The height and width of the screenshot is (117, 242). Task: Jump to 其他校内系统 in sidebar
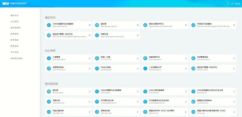click(x=16, y=58)
